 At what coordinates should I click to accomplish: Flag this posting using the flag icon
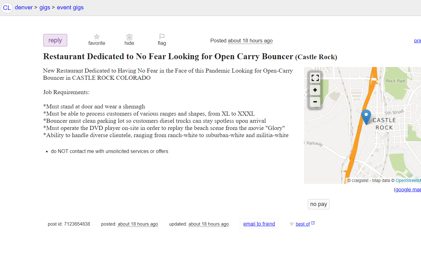162,37
